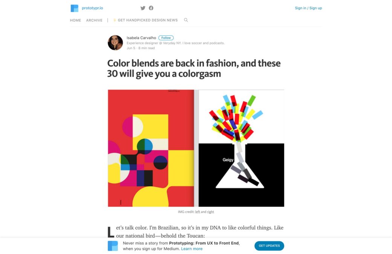
Task: Click the Jun 5 publication date
Action: click(x=131, y=48)
